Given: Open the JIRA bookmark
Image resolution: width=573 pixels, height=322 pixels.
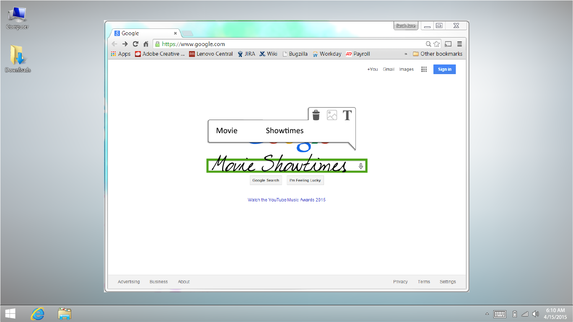Looking at the screenshot, I should pyautogui.click(x=246, y=54).
